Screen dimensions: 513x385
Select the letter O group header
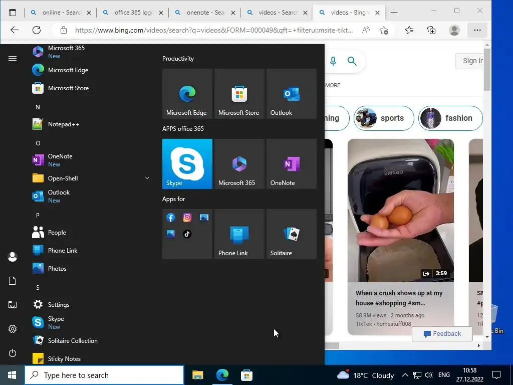pyautogui.click(x=38, y=143)
